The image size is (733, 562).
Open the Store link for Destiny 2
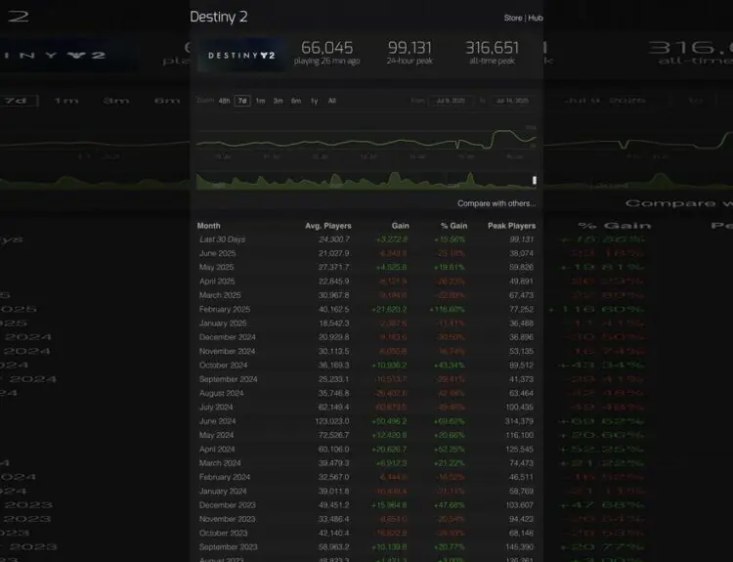[x=512, y=18]
